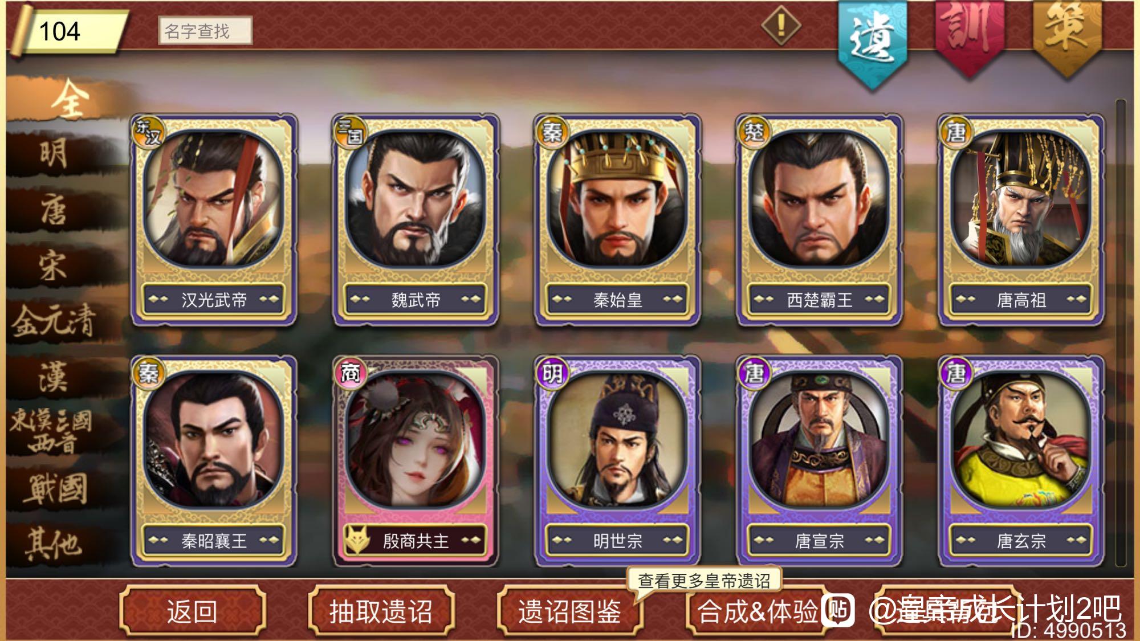Filter by the 唐 dynasty tab

[x=54, y=210]
